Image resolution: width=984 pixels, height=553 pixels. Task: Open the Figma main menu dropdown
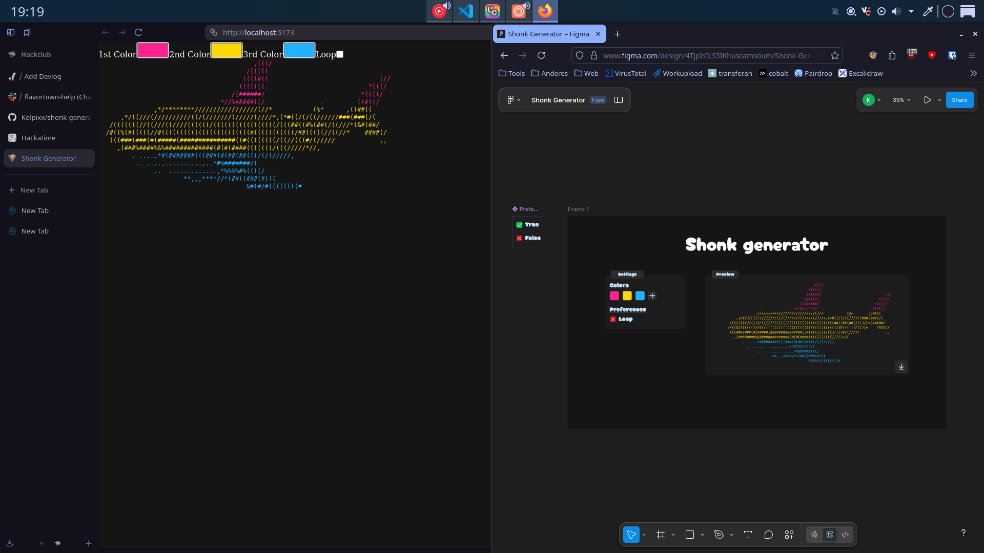pyautogui.click(x=513, y=100)
